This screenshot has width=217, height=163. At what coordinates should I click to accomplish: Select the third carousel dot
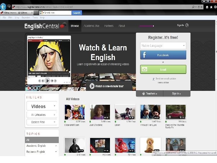(x=36, y=88)
